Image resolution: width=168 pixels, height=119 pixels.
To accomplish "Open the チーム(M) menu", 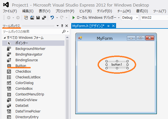I will (124, 11).
